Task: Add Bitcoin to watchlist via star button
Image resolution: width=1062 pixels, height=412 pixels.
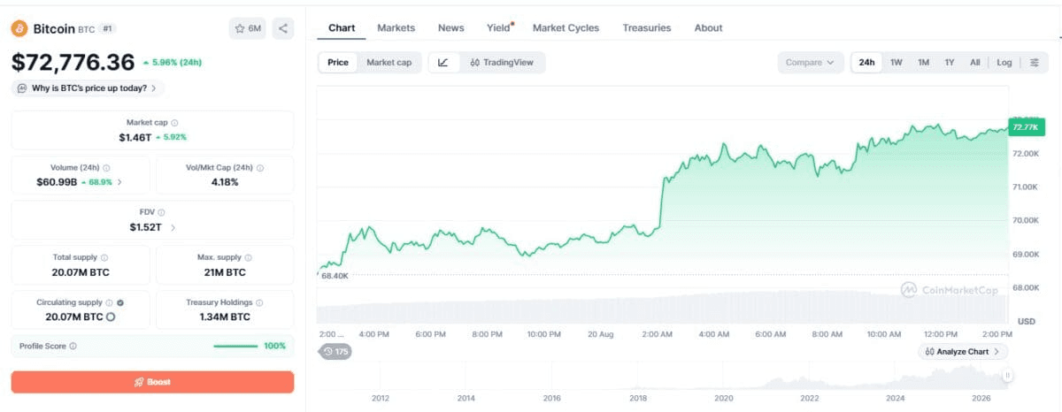Action: [248, 28]
